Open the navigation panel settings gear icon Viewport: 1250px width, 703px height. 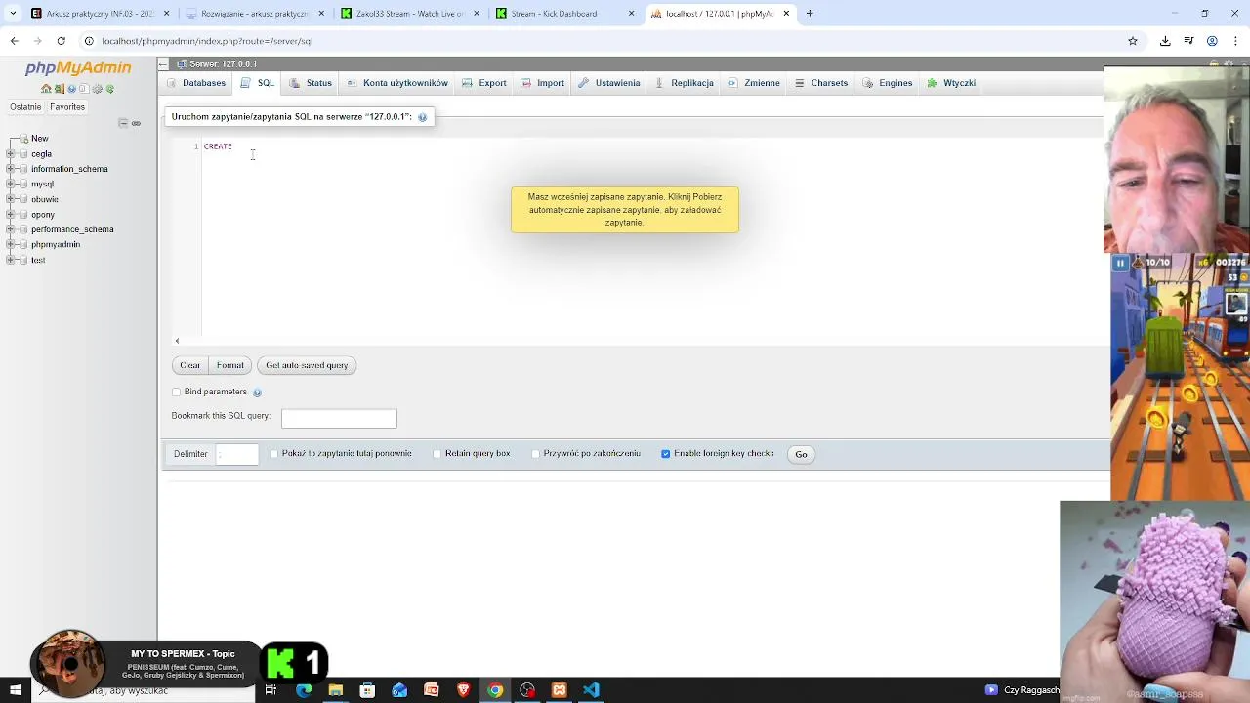[97, 89]
